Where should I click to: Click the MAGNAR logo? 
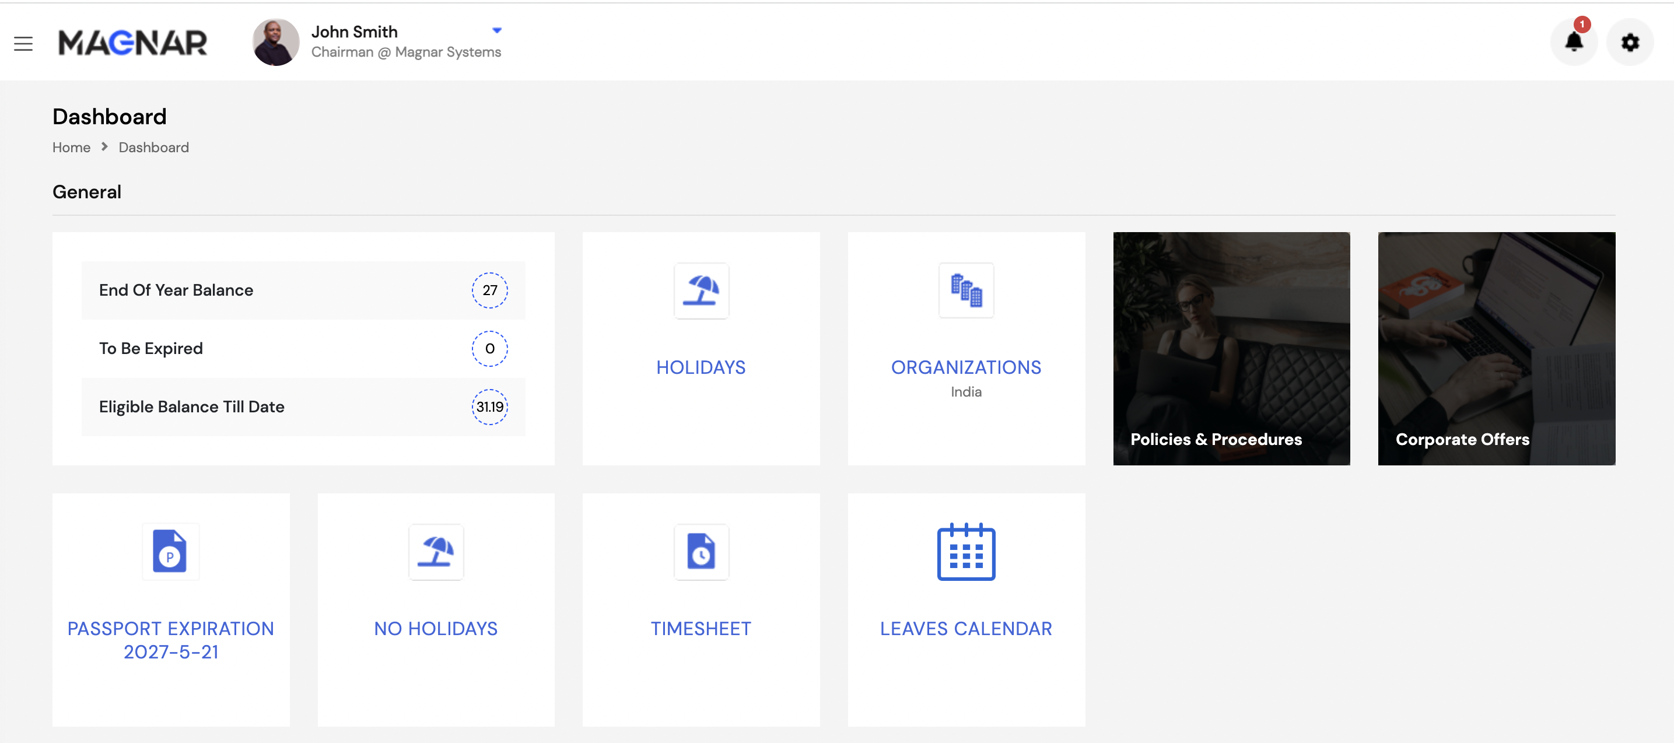(132, 43)
